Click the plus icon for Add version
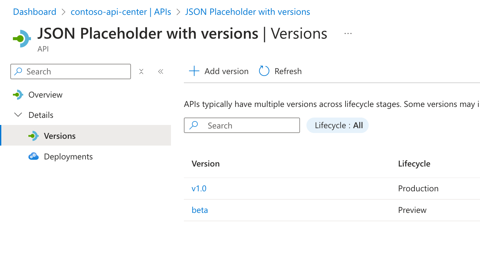 (194, 71)
